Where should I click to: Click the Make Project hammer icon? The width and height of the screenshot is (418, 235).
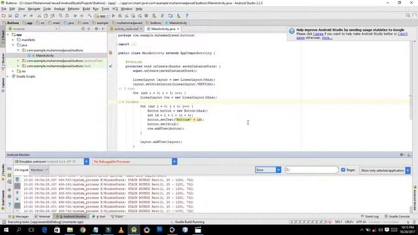[x=90, y=16]
